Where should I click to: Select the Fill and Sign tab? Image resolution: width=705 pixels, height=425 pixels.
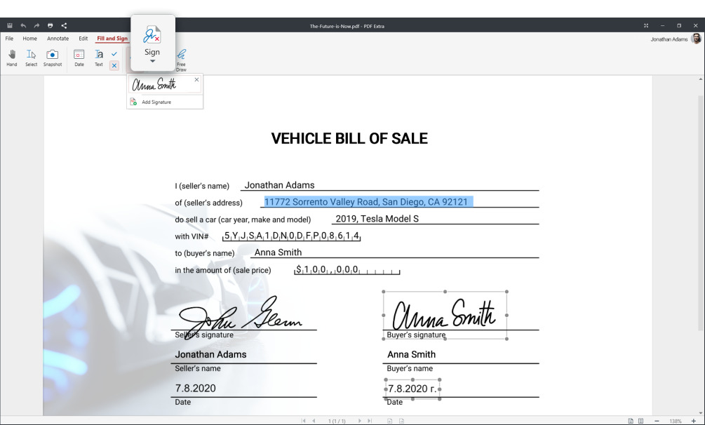[112, 39]
